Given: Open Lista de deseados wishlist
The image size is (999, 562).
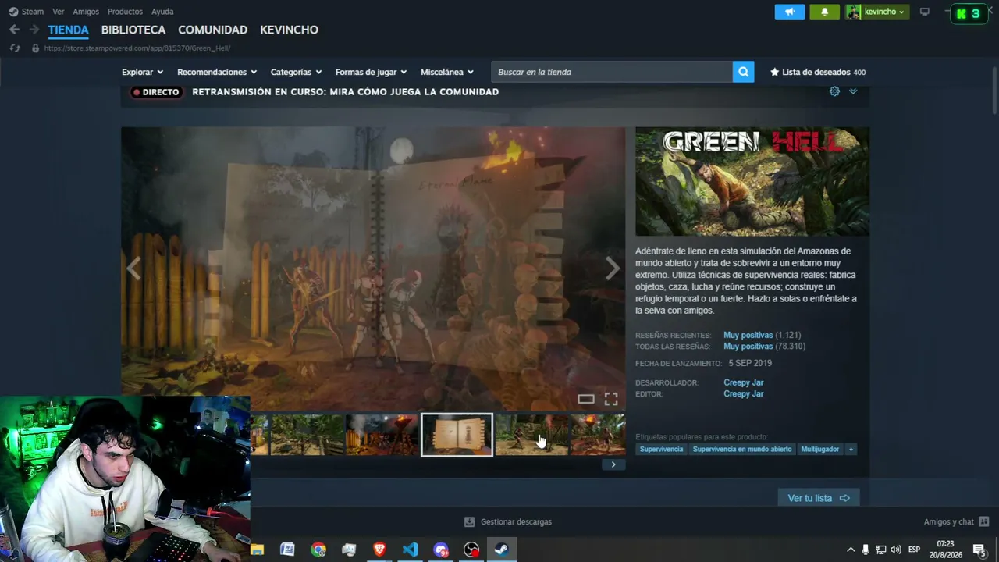Looking at the screenshot, I should tap(817, 72).
